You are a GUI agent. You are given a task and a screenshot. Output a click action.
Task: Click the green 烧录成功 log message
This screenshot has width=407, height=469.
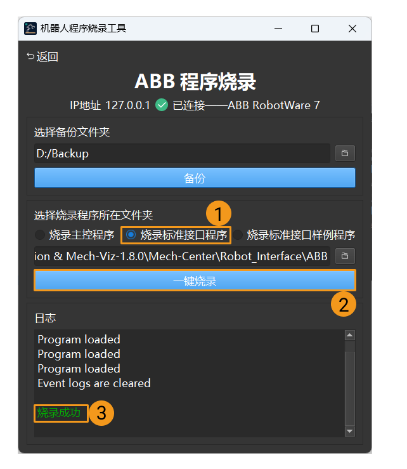(x=59, y=413)
